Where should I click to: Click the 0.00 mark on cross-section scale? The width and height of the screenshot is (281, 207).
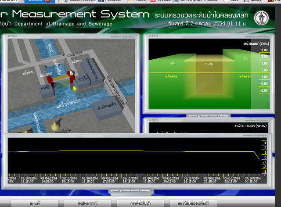tap(264, 70)
